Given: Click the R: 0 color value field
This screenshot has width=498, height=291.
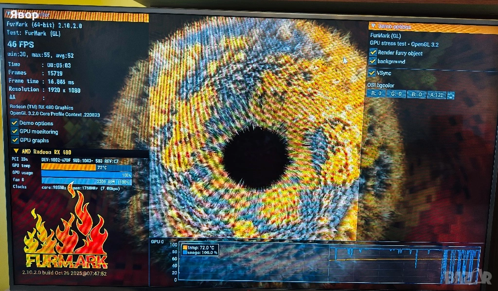Looking at the screenshot, I should click(376, 94).
